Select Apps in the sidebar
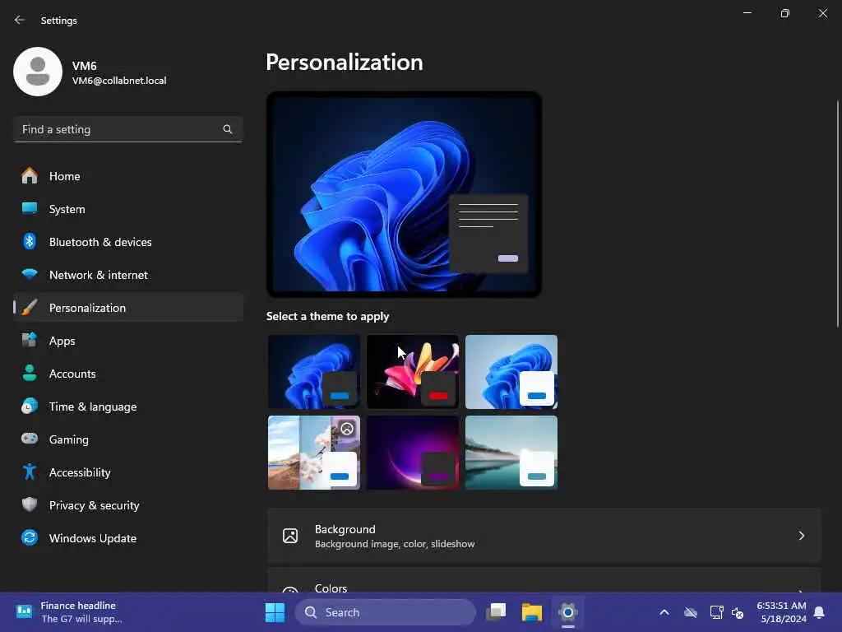This screenshot has width=842, height=632. point(128,341)
